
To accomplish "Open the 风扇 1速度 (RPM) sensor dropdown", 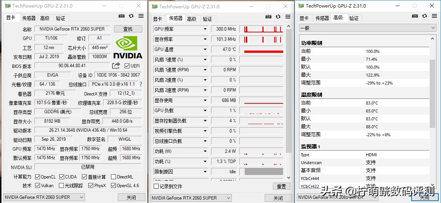I will [x=205, y=70].
